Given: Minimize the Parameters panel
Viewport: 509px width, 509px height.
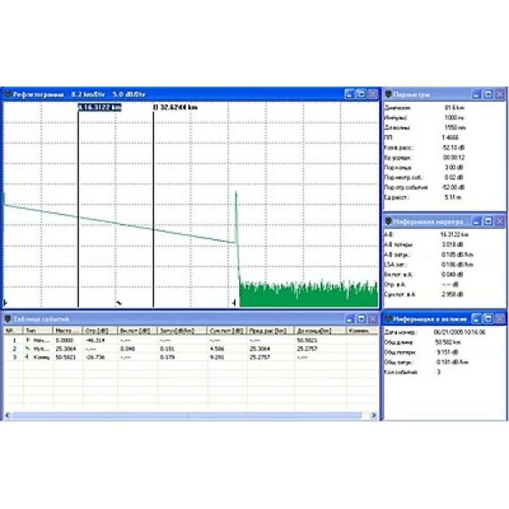Looking at the screenshot, I should click(x=476, y=94).
